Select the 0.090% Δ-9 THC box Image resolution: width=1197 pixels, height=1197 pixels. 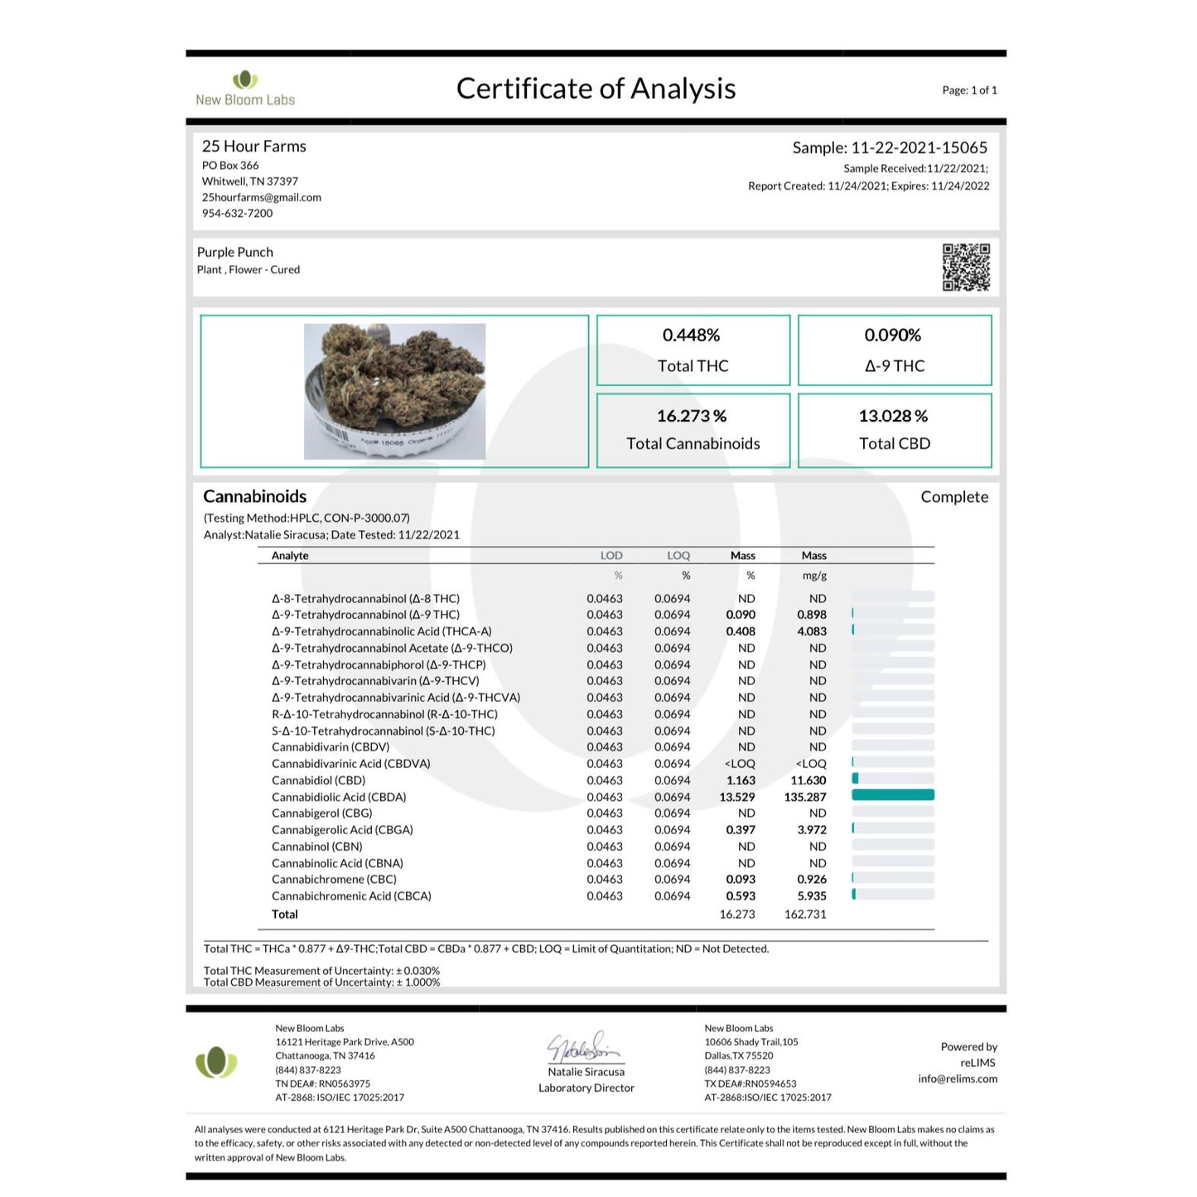(x=895, y=350)
